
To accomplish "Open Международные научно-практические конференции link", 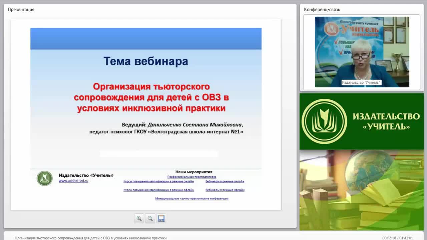I will point(192,199).
